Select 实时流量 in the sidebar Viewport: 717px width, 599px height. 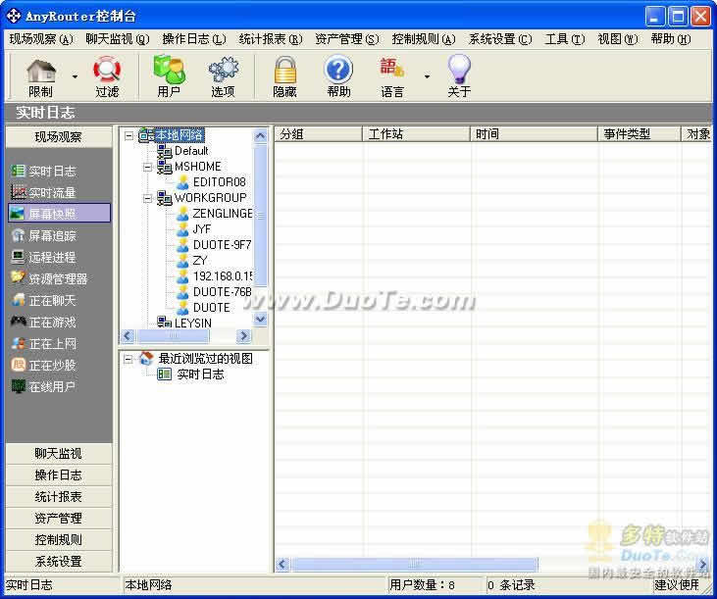coord(44,193)
